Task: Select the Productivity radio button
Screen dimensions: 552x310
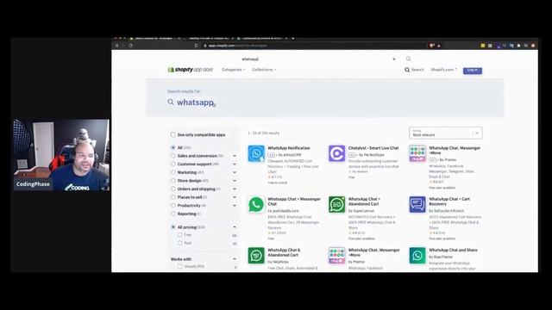Action: (172, 205)
